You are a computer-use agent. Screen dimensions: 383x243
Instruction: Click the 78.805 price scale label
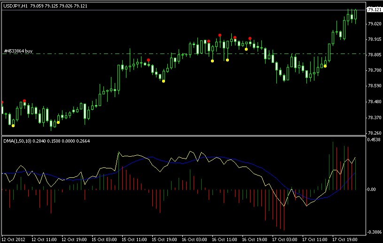click(x=375, y=55)
